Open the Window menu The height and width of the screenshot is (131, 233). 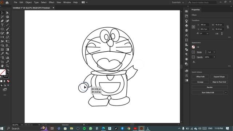coord(67,3)
